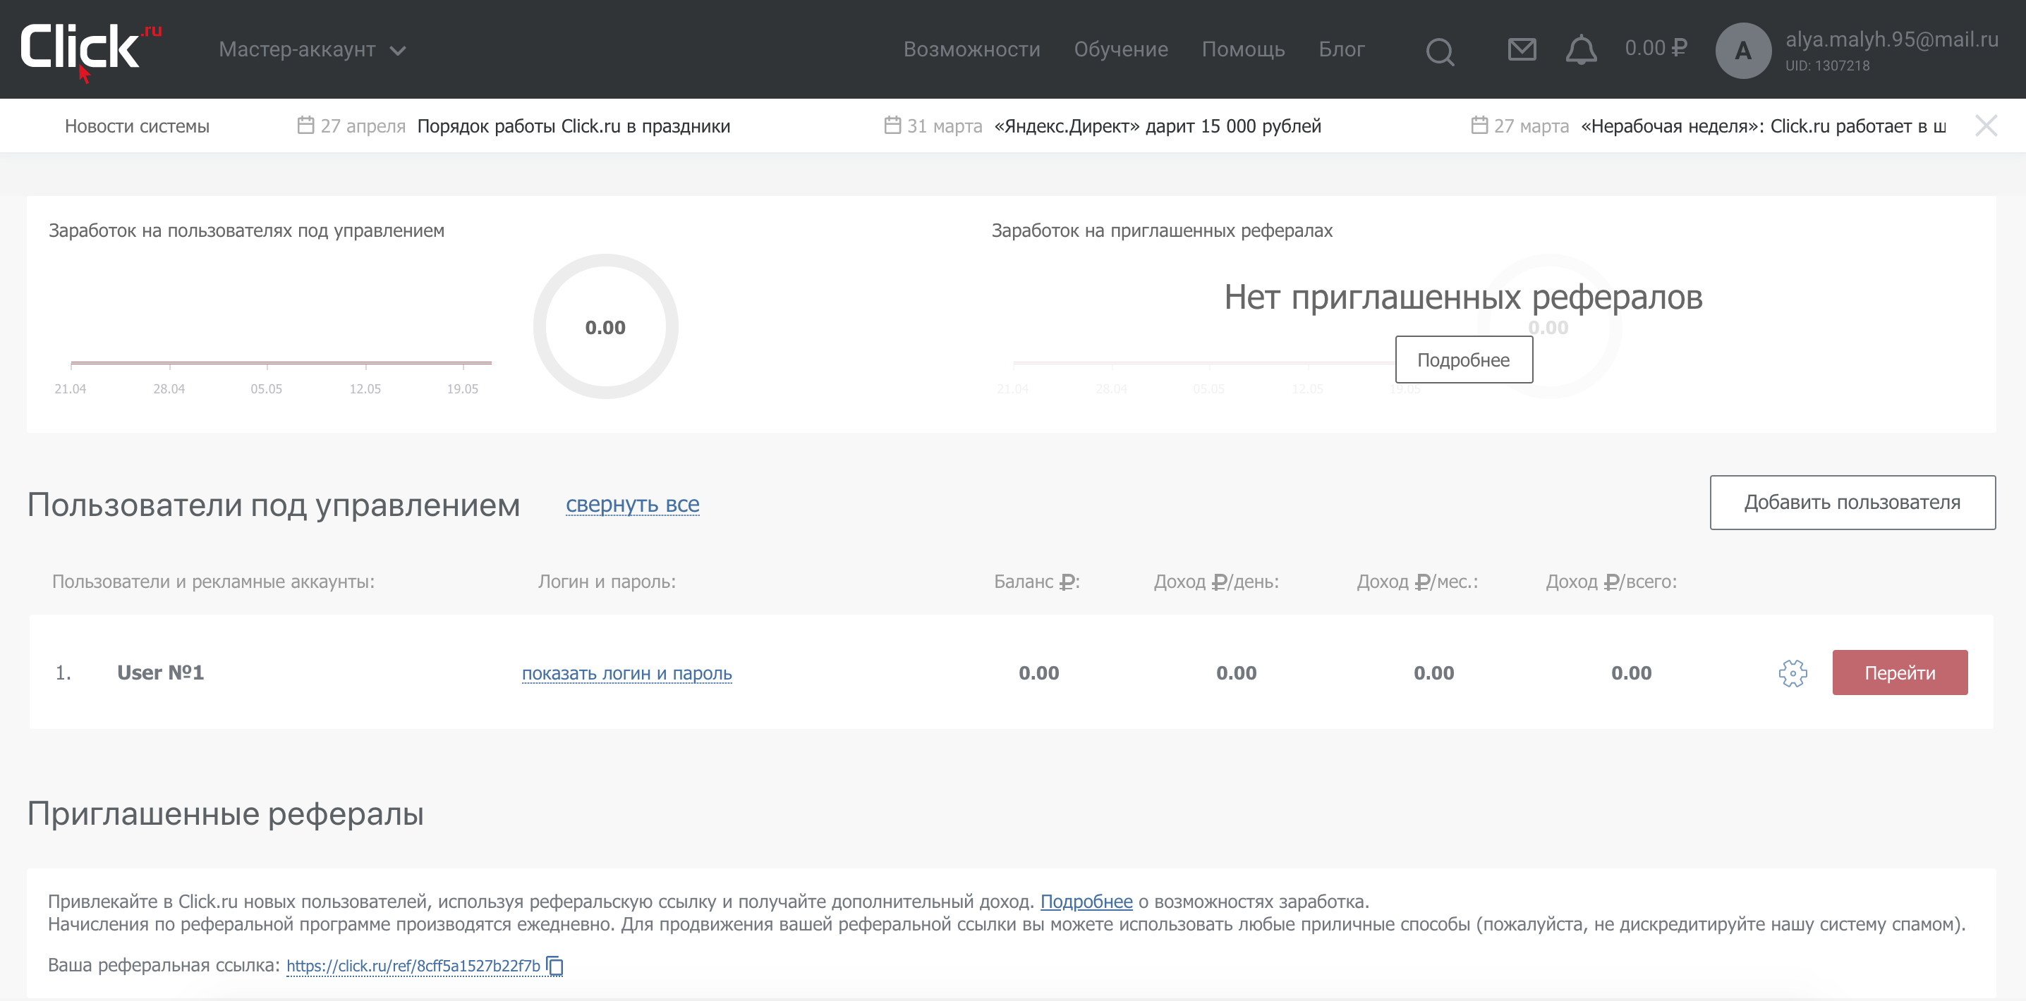Expand the Мастер-аккаунт dropdown
The image size is (2026, 1001).
tap(313, 49)
